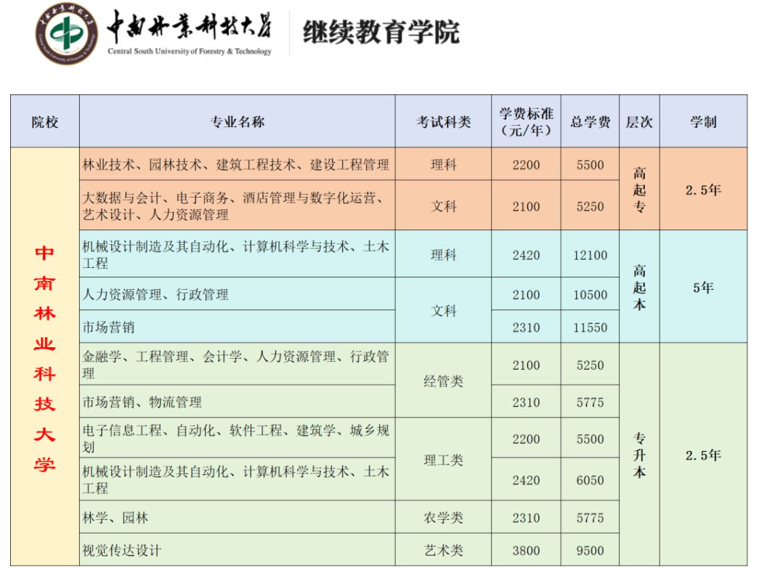This screenshot has height=573, width=759.
Task: Select the 经管类 exam category cell
Action: pyautogui.click(x=443, y=381)
